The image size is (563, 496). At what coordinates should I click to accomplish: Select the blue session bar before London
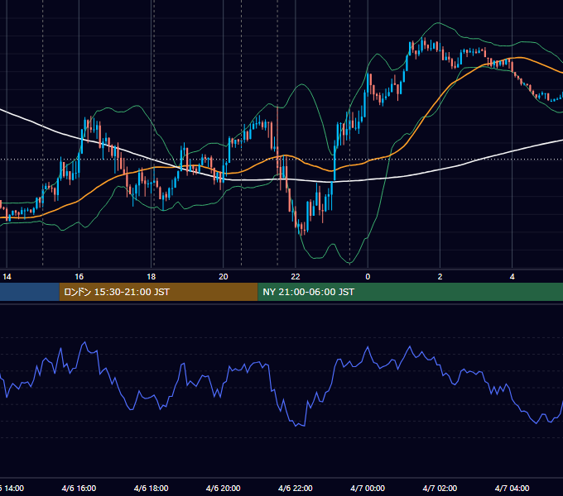[x=30, y=292]
